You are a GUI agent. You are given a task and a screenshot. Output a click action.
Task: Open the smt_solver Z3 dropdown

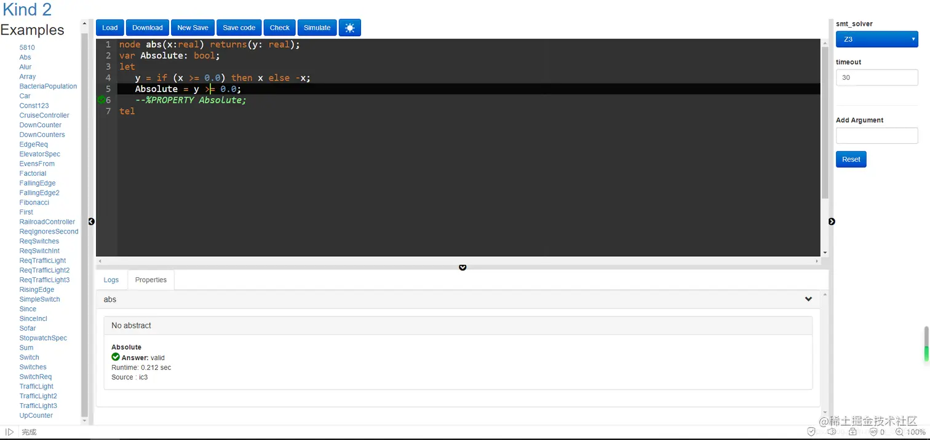pos(876,39)
